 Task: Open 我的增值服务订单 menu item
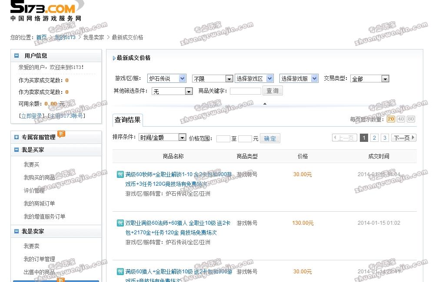[x=44, y=216]
